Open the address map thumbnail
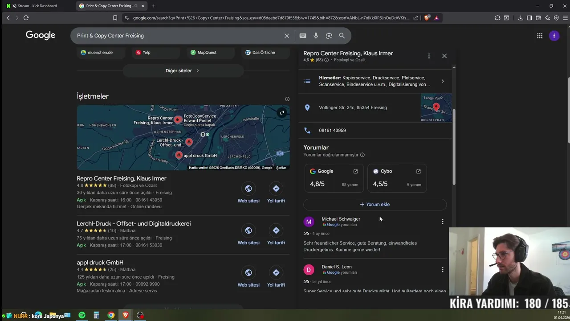This screenshot has height=321, width=570. pyautogui.click(x=436, y=107)
